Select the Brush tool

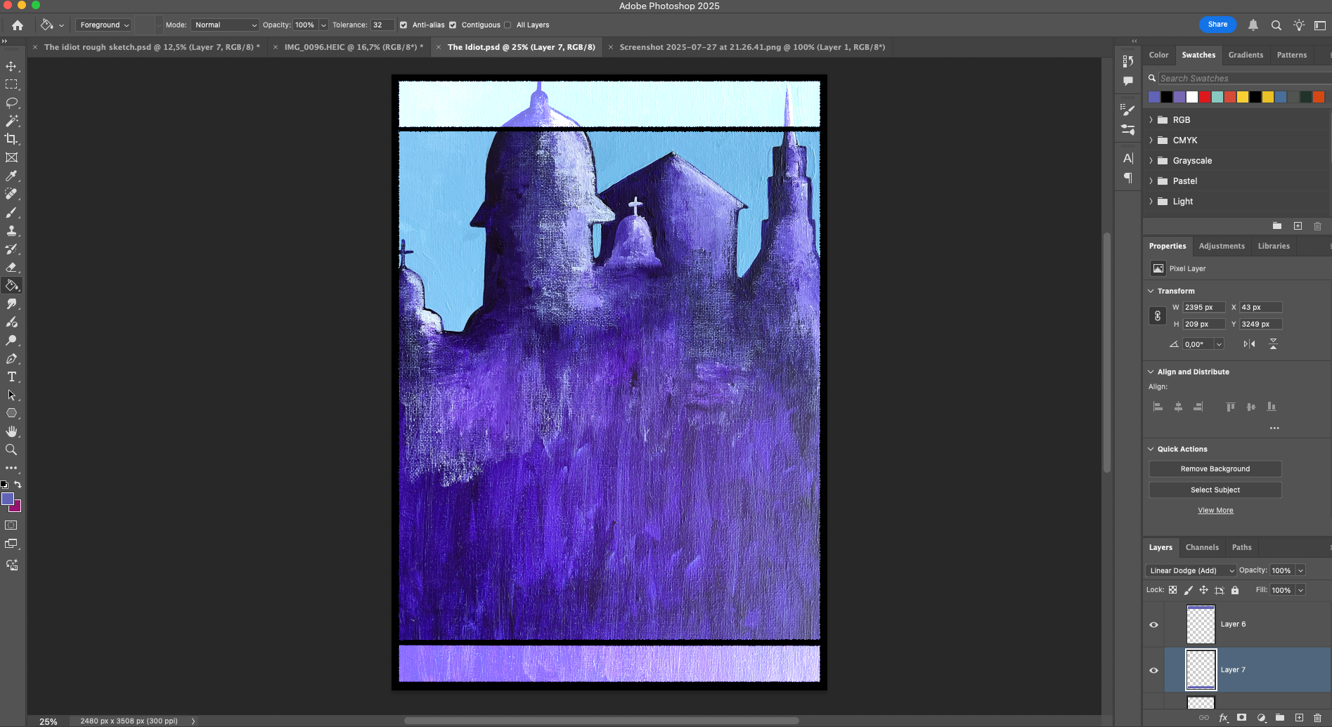(12, 213)
